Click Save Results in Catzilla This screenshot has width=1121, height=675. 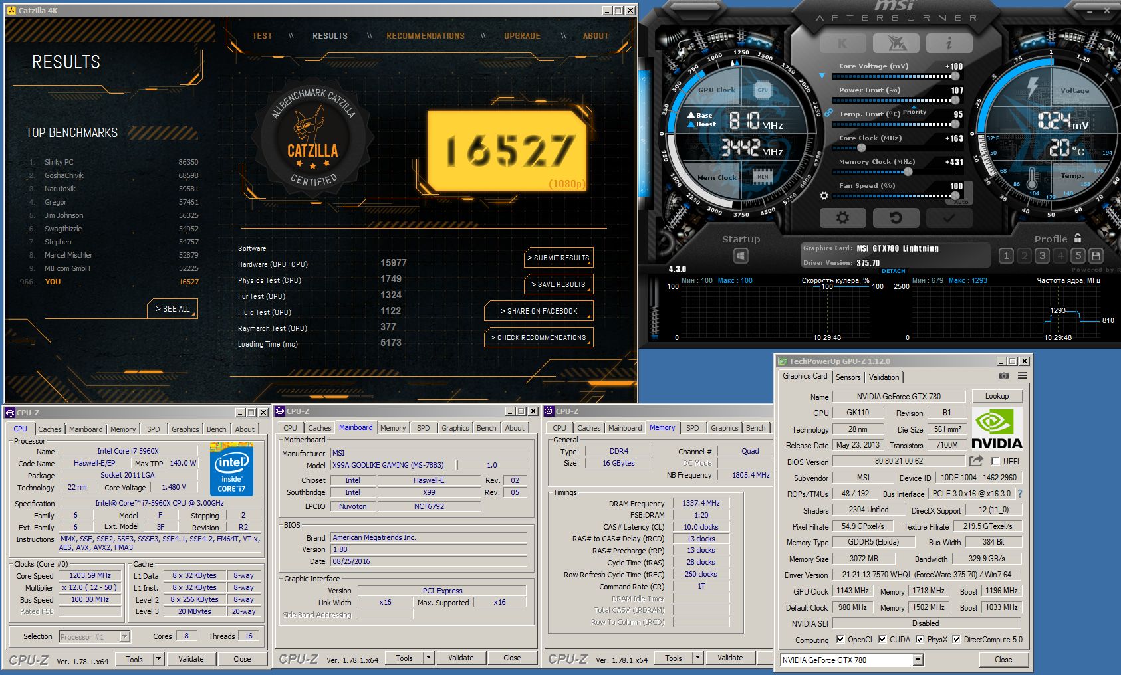coord(558,284)
